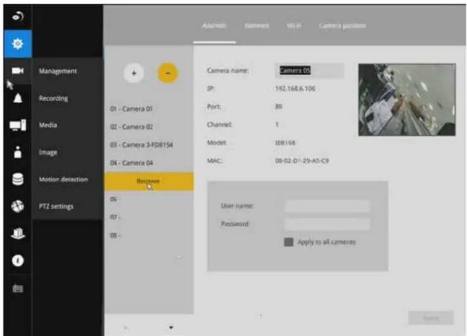Click the camera preview thumbnail

pos(407,100)
